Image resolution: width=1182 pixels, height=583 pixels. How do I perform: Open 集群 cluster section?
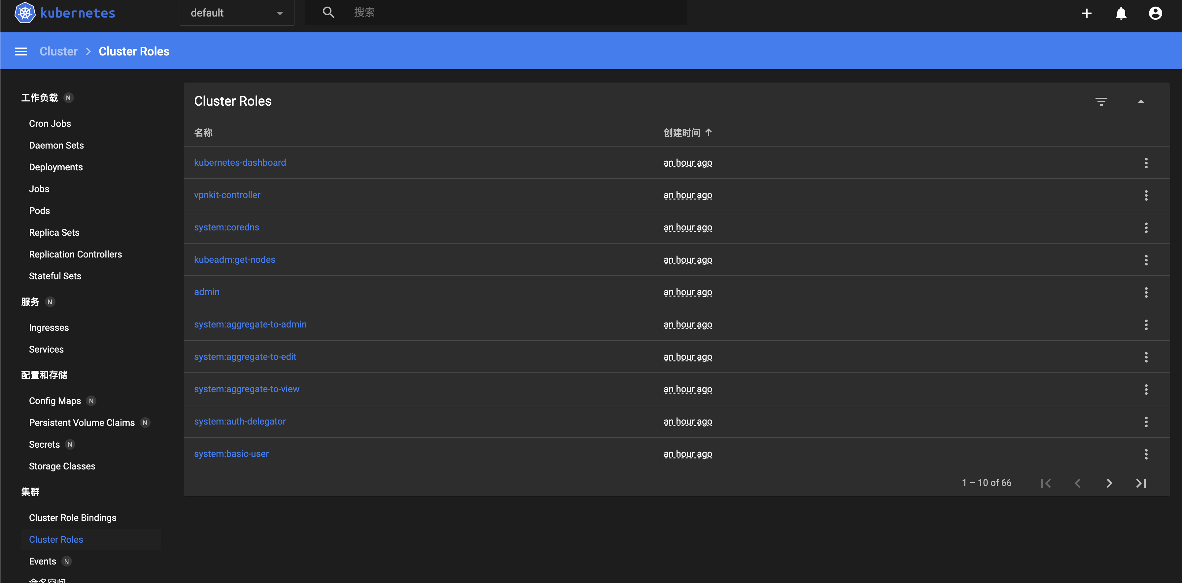[30, 492]
